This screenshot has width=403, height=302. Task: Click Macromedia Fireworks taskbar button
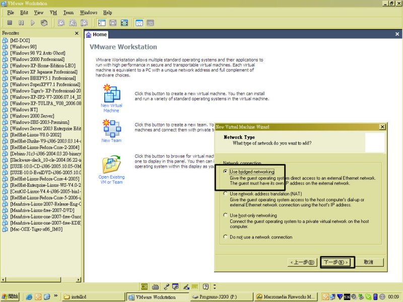pos(286,297)
